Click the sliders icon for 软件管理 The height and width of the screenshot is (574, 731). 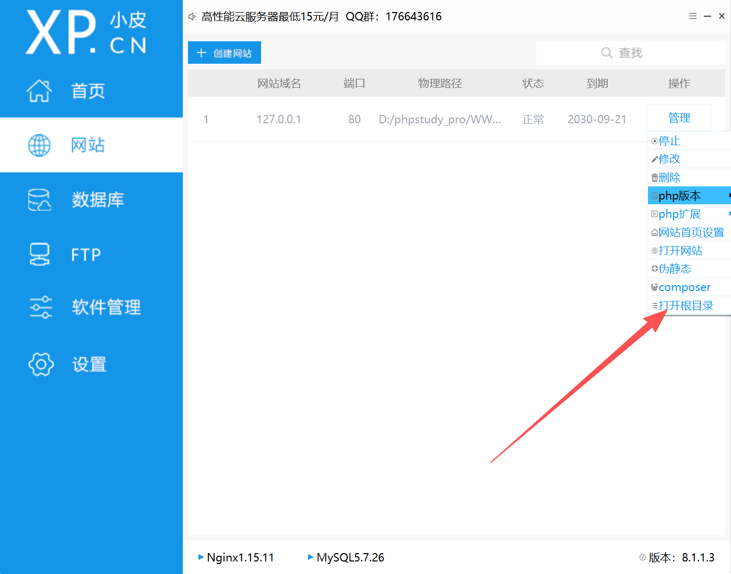click(x=40, y=307)
